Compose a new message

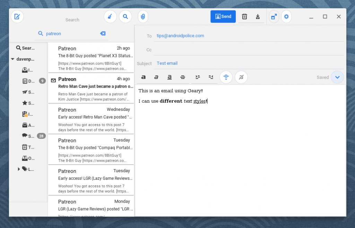click(17, 17)
